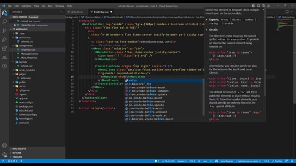
Task: Open app.vue in the file tree
Action: tap(37, 98)
